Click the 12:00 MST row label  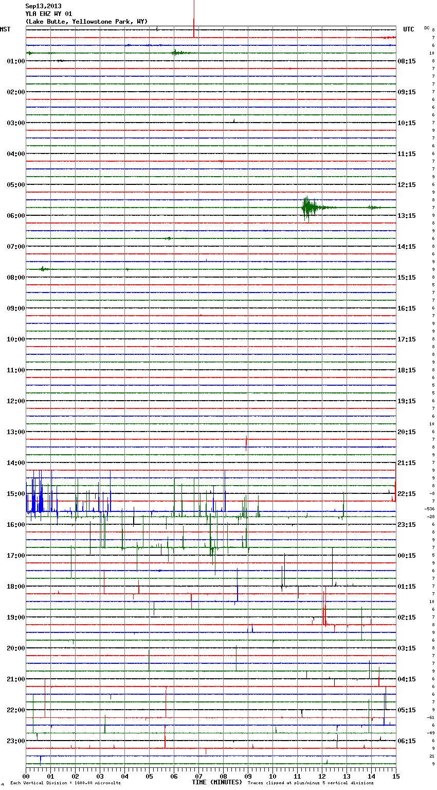pos(16,401)
